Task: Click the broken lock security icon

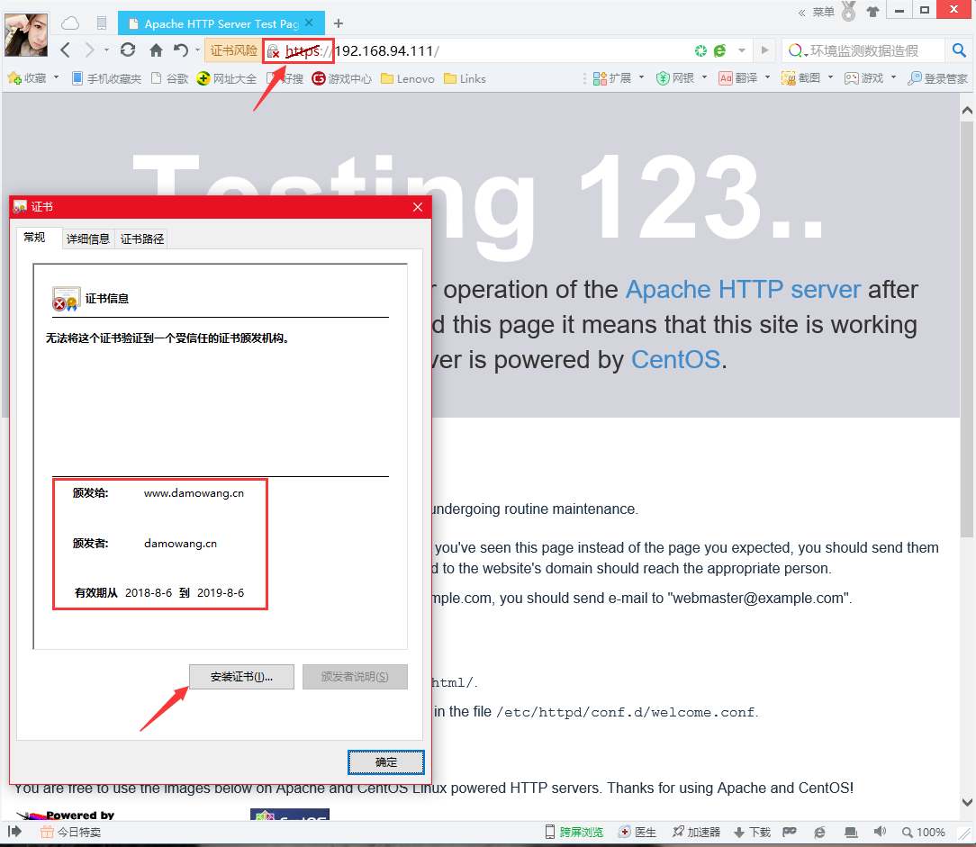Action: [x=273, y=51]
